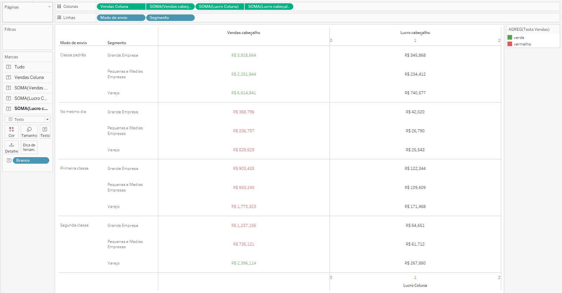Click the Segmento pill in Linhas

pos(170,18)
